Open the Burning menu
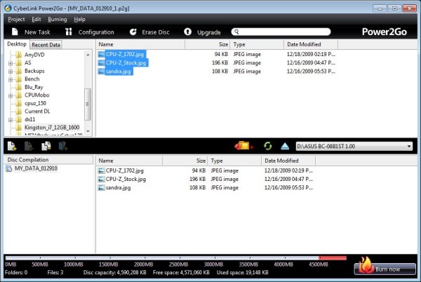421x282 pixels. click(x=58, y=20)
